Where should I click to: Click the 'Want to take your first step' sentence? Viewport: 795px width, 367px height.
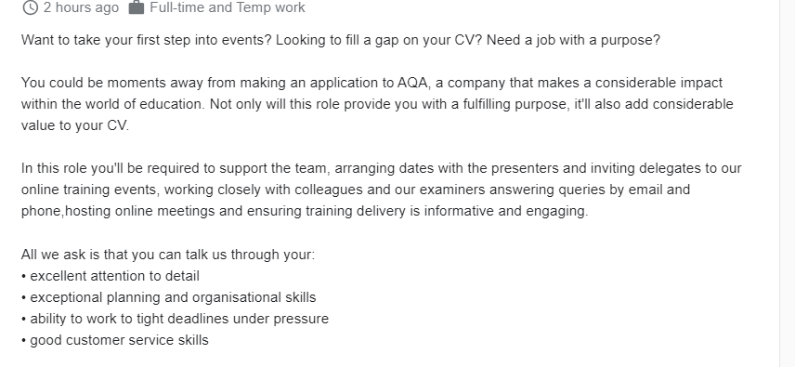coord(147,40)
